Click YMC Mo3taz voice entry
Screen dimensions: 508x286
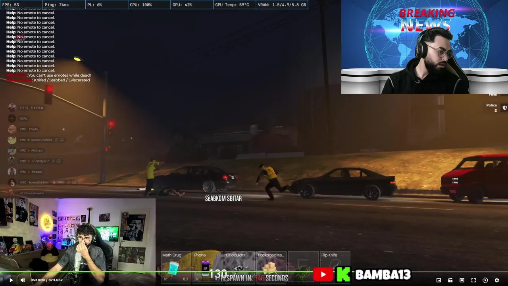32,151
